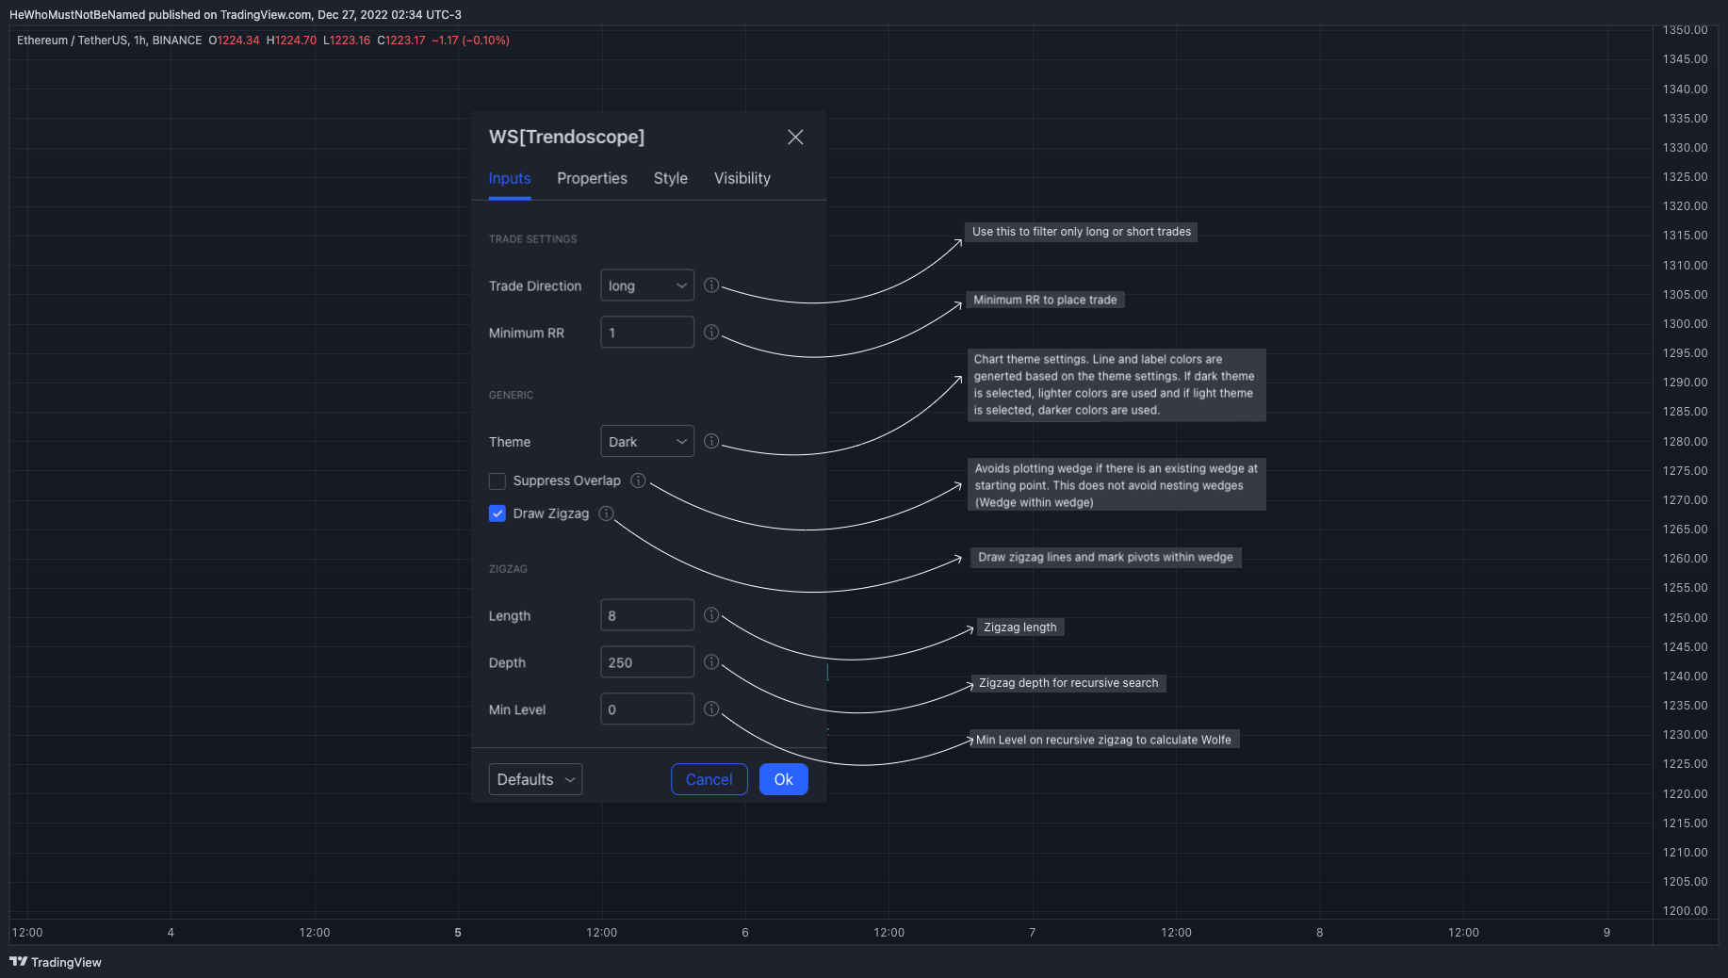This screenshot has height=978, width=1728.
Task: Click the time axis label 9
Action: point(1606,933)
